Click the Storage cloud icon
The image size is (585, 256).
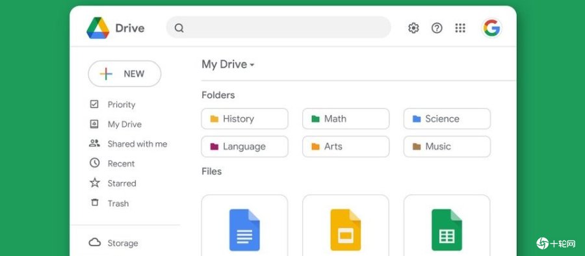(x=95, y=242)
